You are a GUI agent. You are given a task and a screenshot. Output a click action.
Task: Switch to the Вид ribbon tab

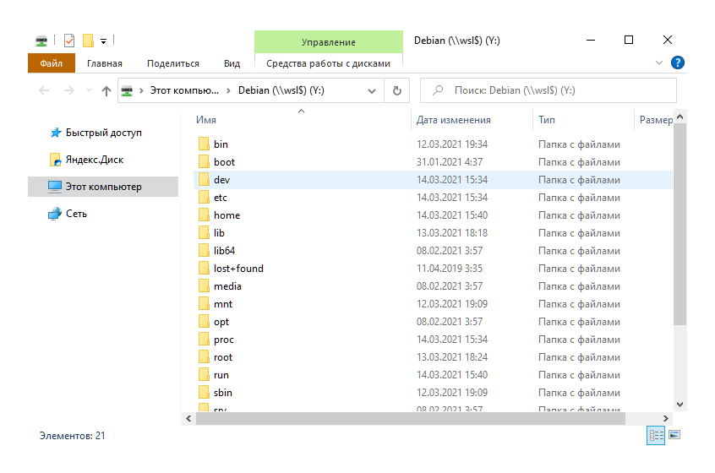[x=232, y=63]
